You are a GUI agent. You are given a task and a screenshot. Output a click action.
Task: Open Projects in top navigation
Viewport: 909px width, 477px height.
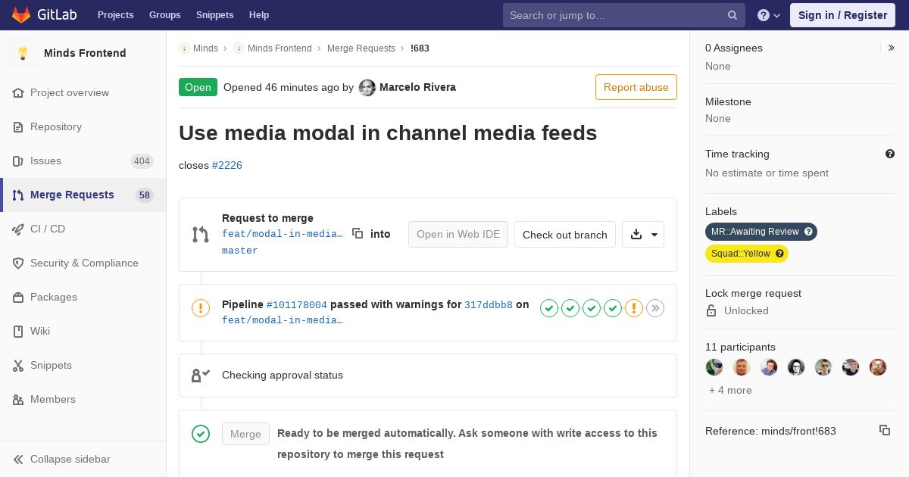point(115,15)
